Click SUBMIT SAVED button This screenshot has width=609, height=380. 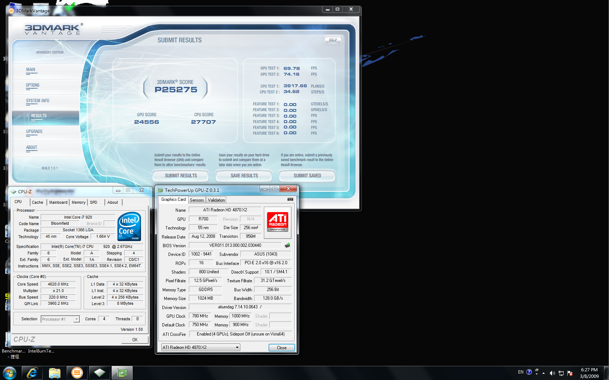pyautogui.click(x=307, y=176)
